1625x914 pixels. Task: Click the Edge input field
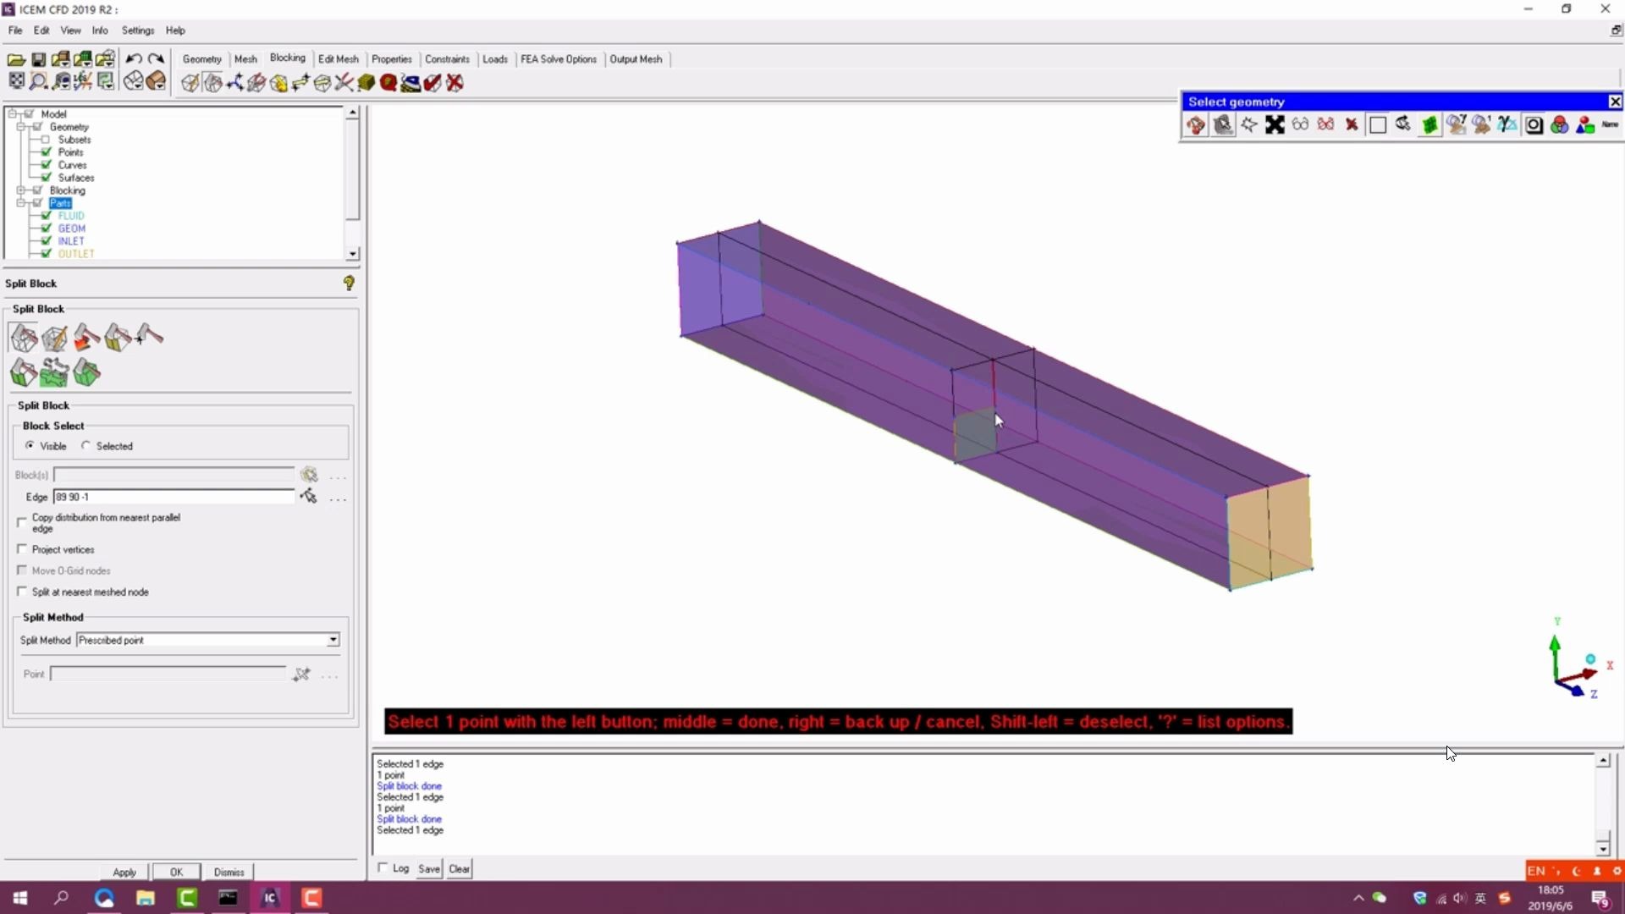pyautogui.click(x=174, y=497)
